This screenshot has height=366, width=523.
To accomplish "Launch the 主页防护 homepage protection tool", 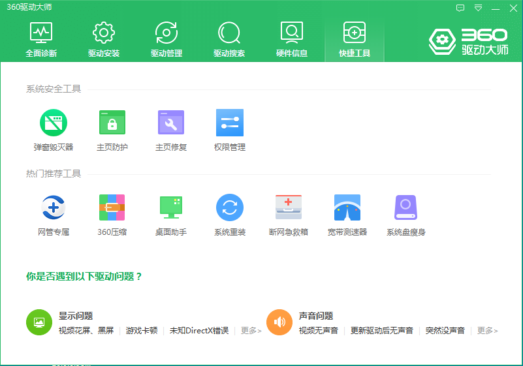I will pyautogui.click(x=112, y=123).
